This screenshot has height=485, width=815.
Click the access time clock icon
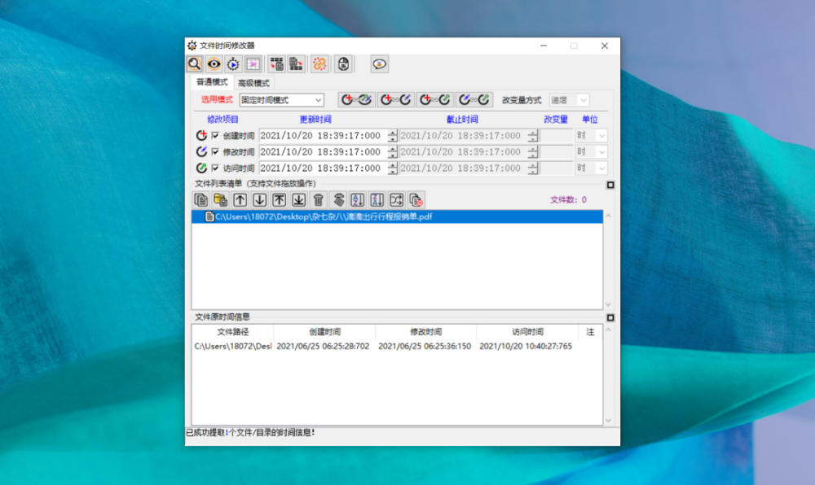[201, 168]
